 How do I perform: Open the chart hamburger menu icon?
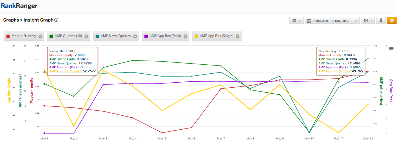point(391,48)
